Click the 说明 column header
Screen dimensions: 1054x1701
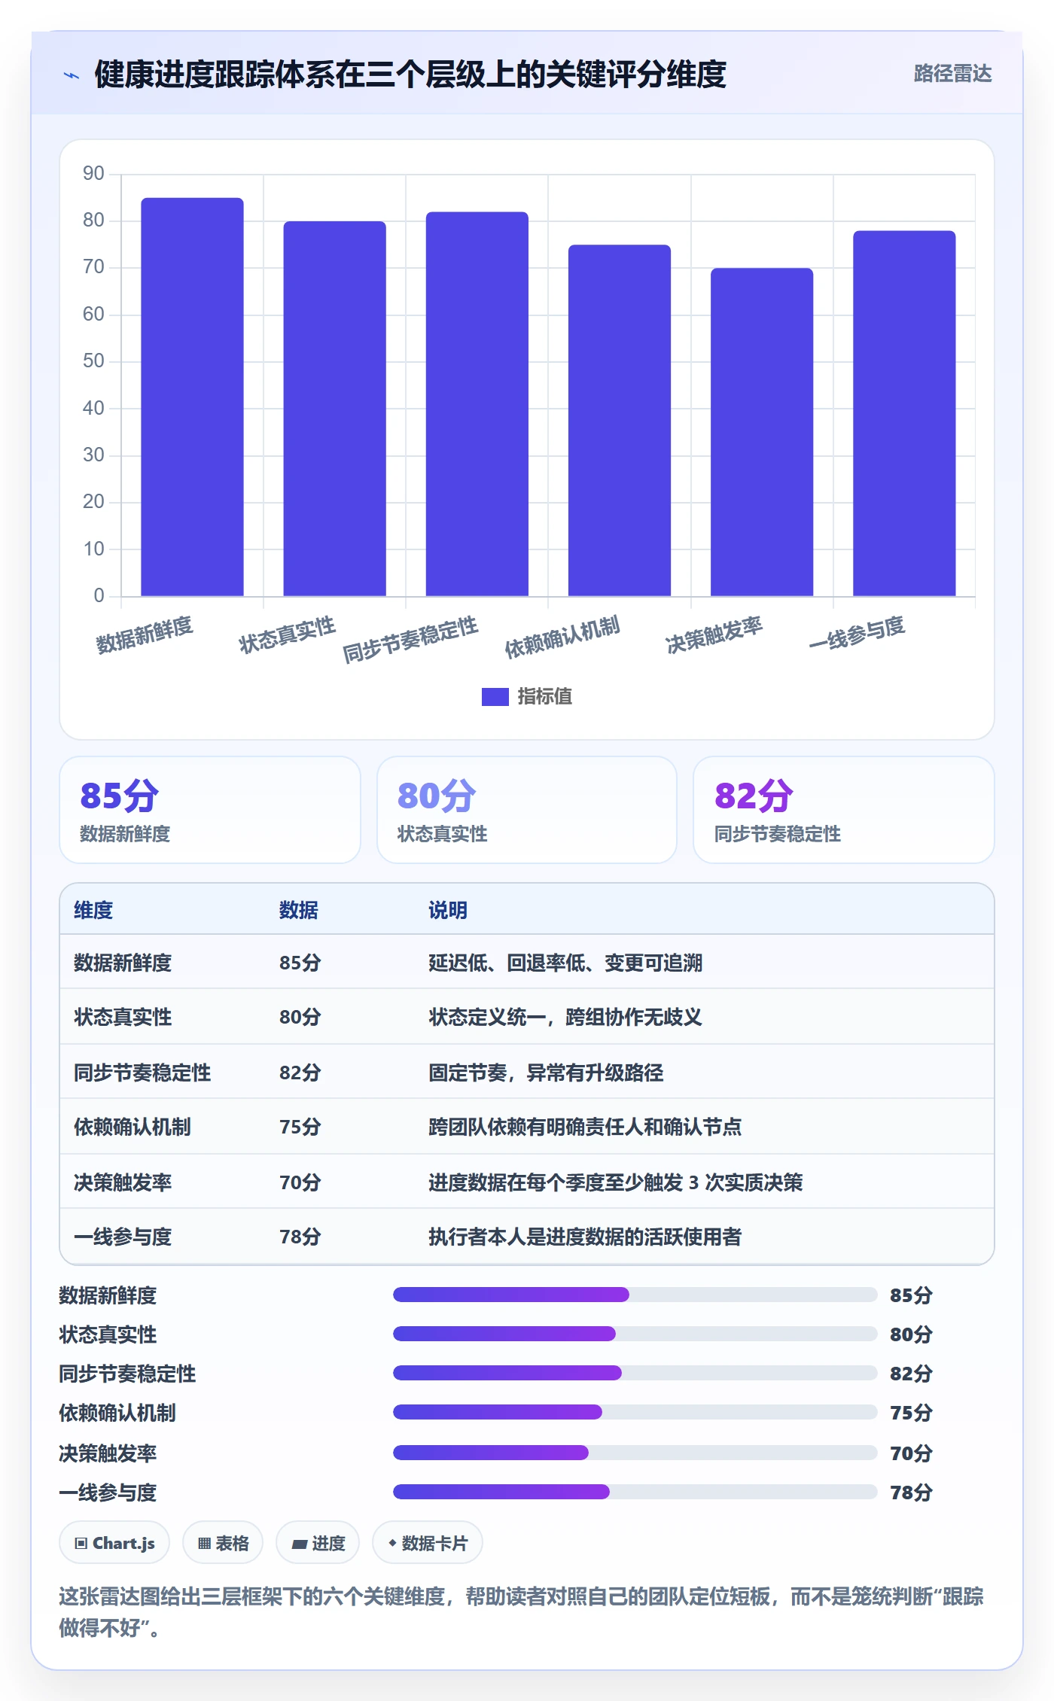pos(448,910)
